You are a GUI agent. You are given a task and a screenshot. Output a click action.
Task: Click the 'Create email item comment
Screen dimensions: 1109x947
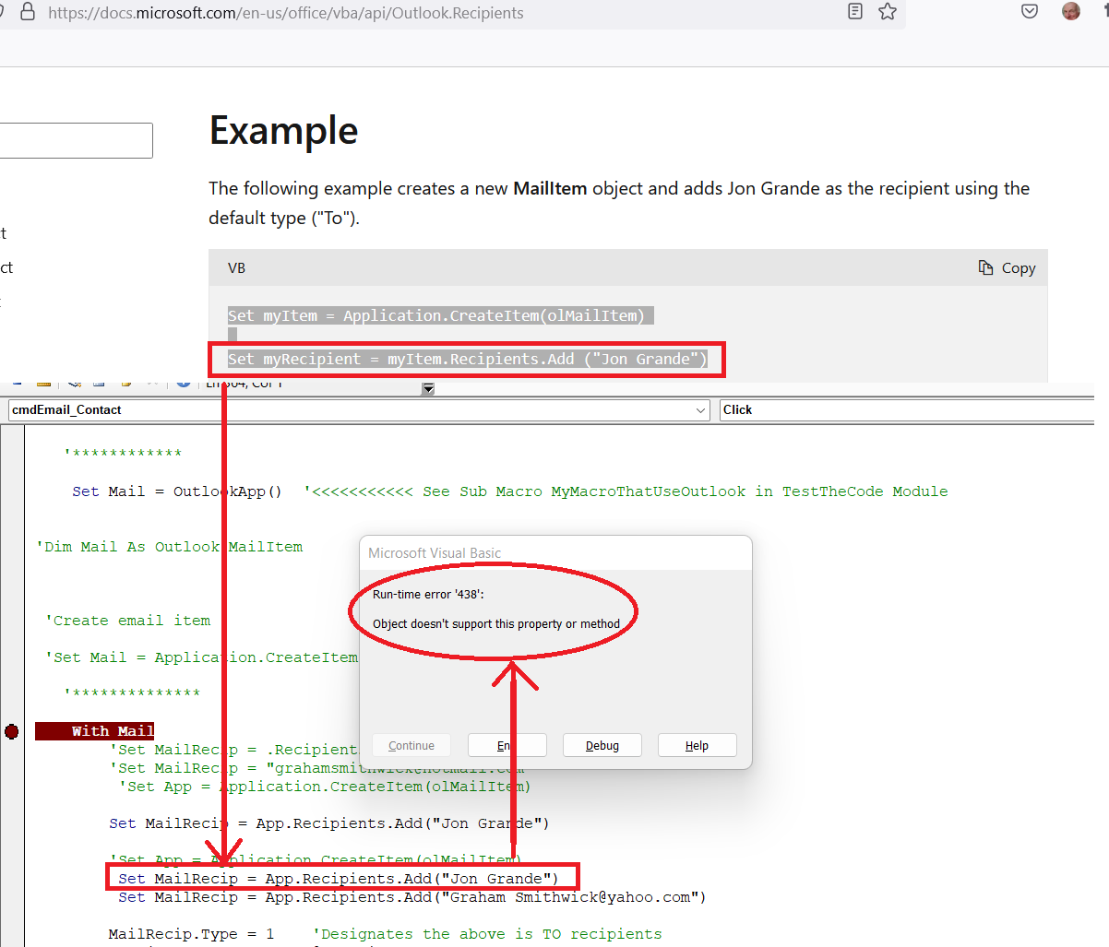point(127,621)
